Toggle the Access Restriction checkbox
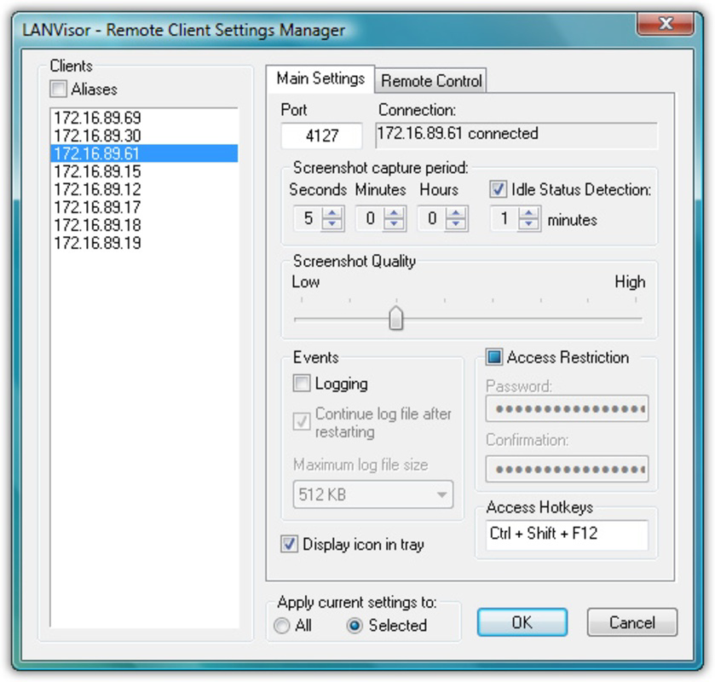The width and height of the screenshot is (715, 682). coord(493,356)
